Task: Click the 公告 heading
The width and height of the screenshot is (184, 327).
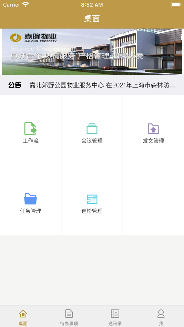Action: point(14,85)
